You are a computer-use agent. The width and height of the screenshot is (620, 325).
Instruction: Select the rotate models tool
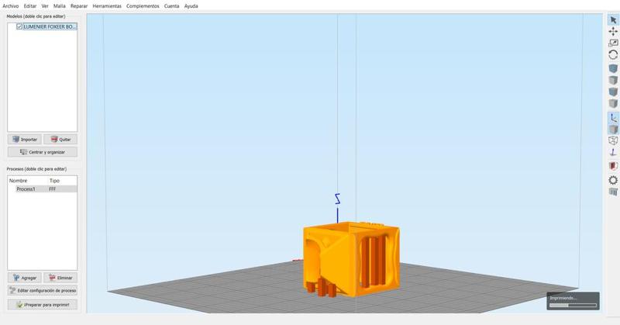[x=613, y=55]
